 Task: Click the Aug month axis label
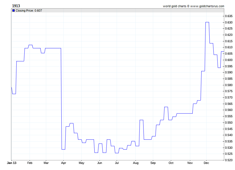[135, 163]
